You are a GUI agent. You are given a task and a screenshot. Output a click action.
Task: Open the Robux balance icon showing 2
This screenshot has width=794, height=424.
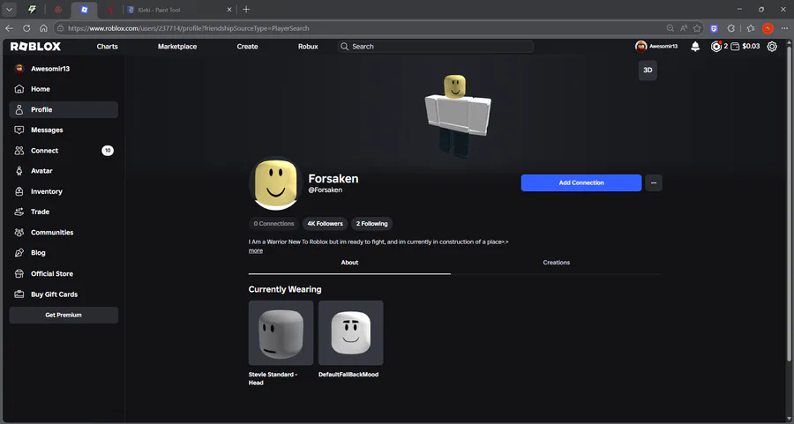[716, 47]
